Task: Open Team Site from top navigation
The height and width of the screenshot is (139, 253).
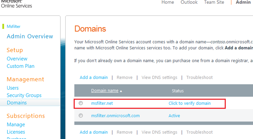Action: (214, 2)
